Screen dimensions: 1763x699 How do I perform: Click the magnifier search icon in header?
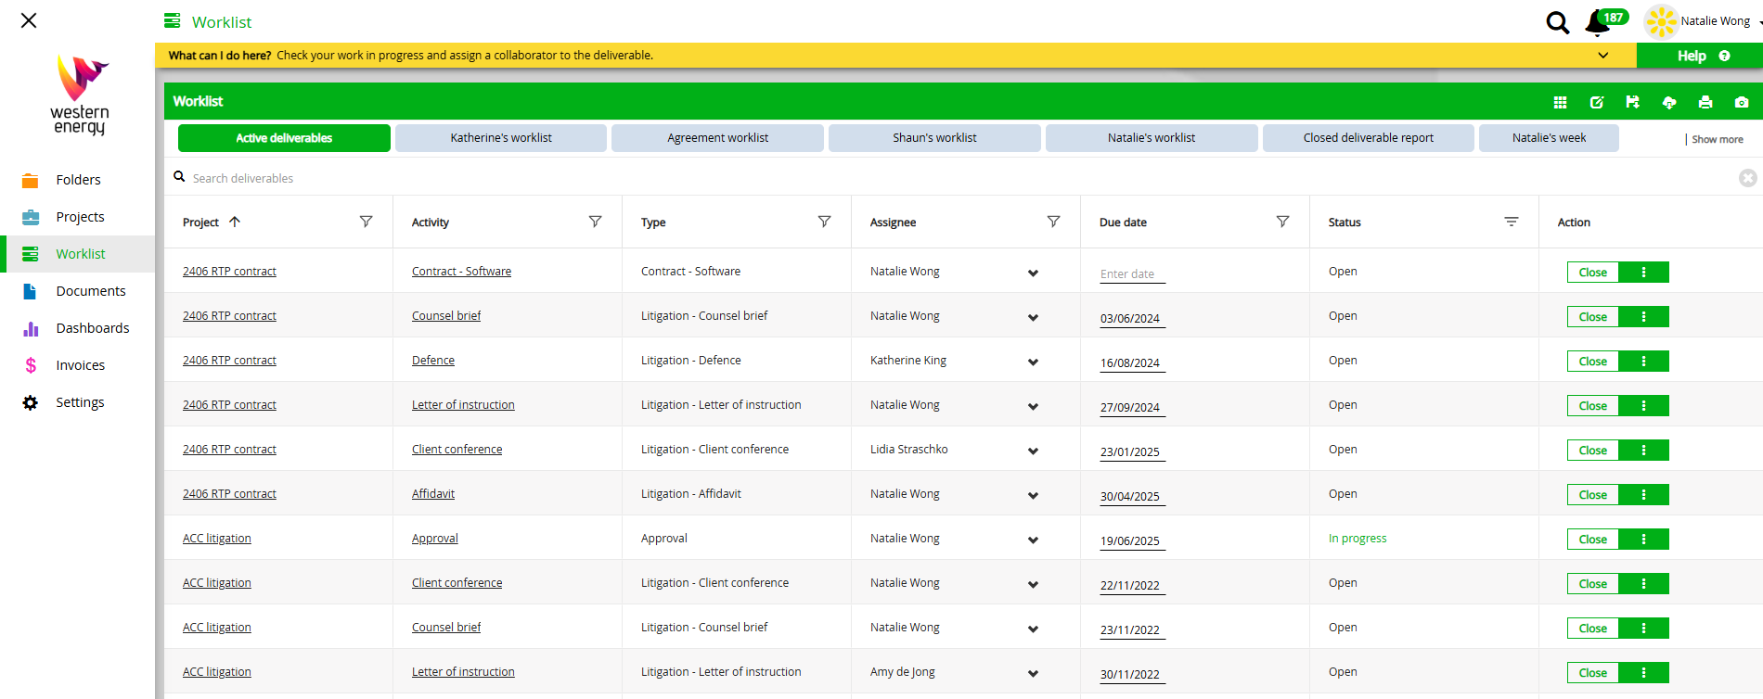[1557, 22]
